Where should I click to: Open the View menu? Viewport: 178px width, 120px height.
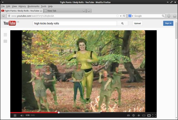click(x=14, y=6)
